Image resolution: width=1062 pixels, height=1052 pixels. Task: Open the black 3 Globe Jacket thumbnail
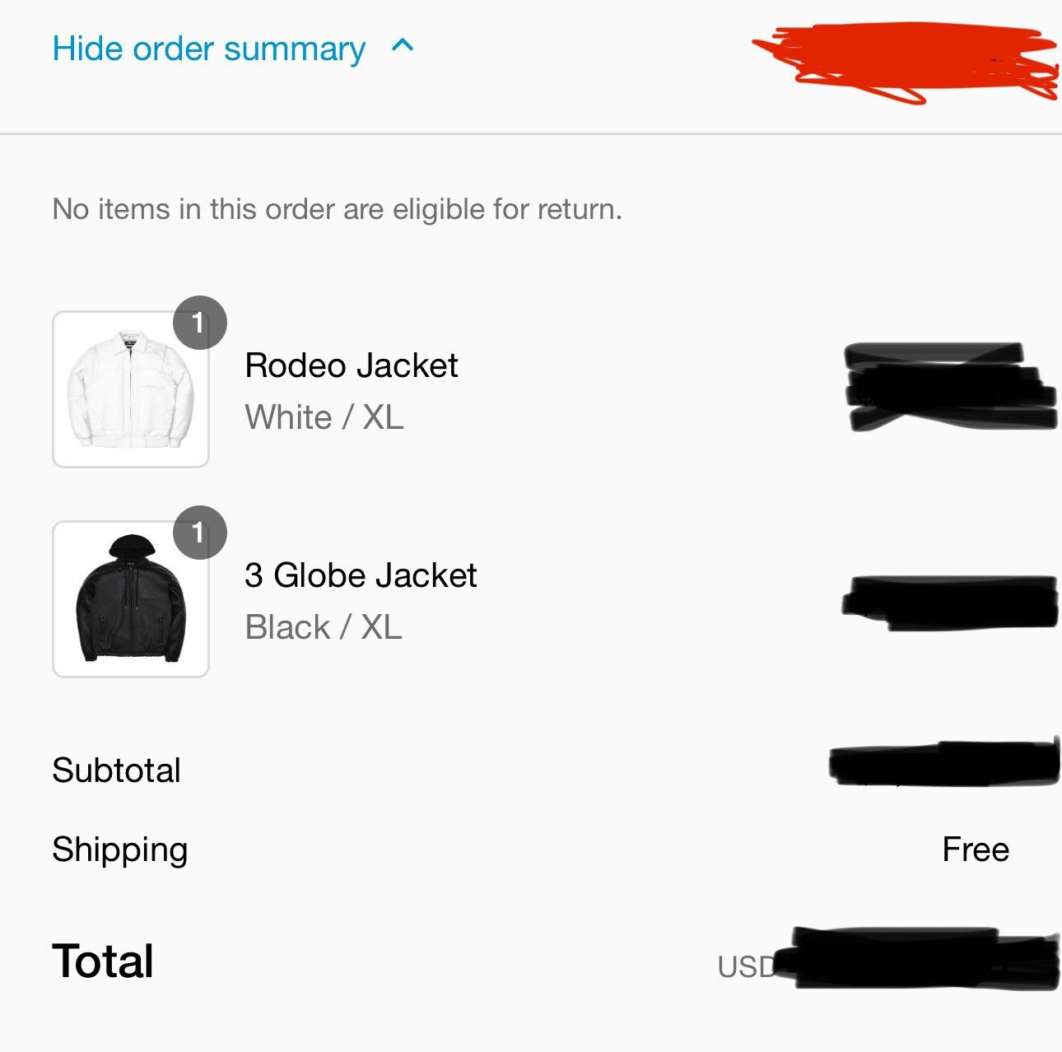pyautogui.click(x=131, y=599)
